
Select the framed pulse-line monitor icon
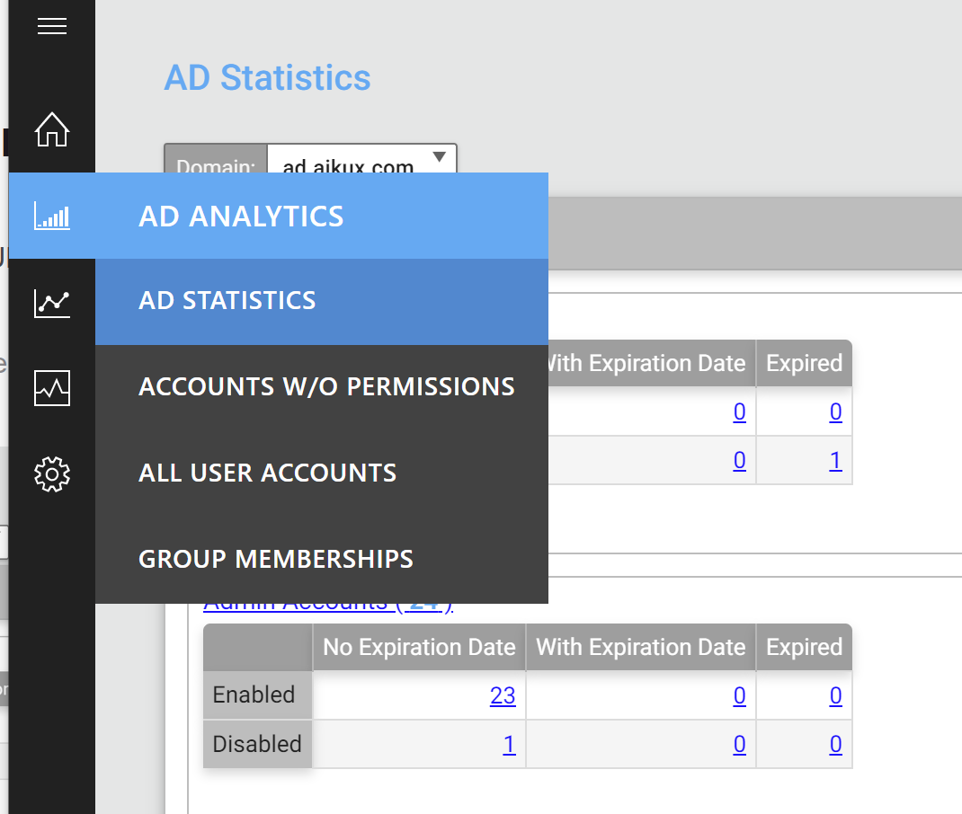(x=52, y=388)
